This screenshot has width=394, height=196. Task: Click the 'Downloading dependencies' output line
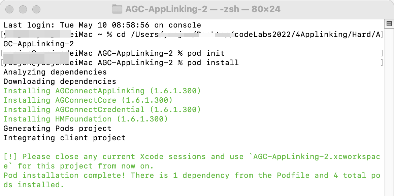[60, 82]
